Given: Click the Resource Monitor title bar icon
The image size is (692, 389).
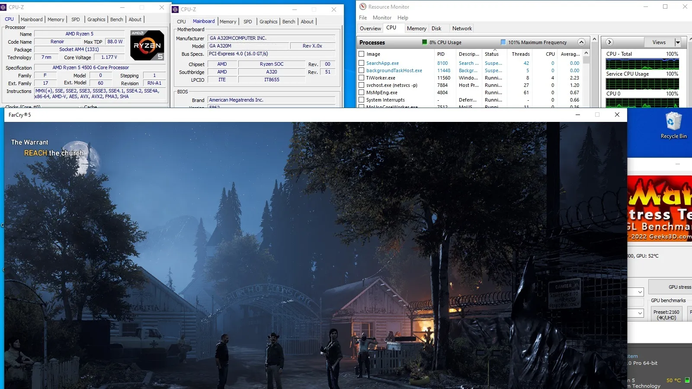Looking at the screenshot, I should point(363,6).
